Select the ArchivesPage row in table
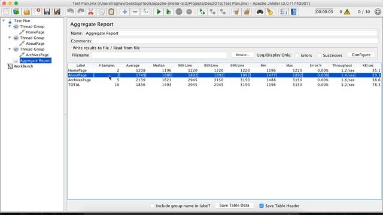This screenshot has width=383, height=215. (x=224, y=80)
